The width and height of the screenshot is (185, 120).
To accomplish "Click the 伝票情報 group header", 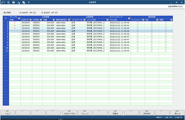I will pos(46,17).
